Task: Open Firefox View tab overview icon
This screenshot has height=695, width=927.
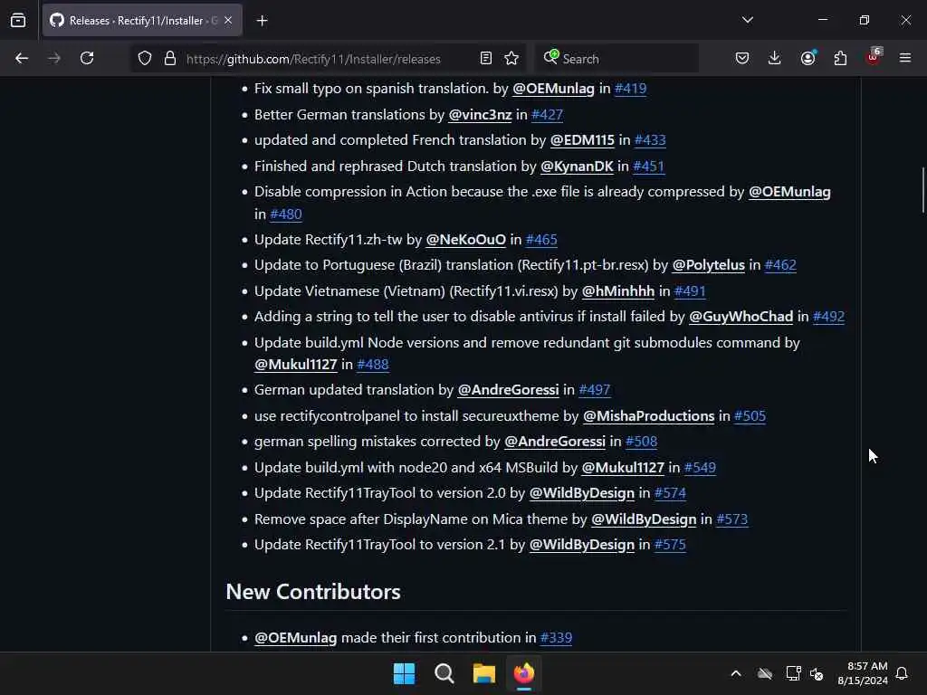Action: pyautogui.click(x=18, y=21)
